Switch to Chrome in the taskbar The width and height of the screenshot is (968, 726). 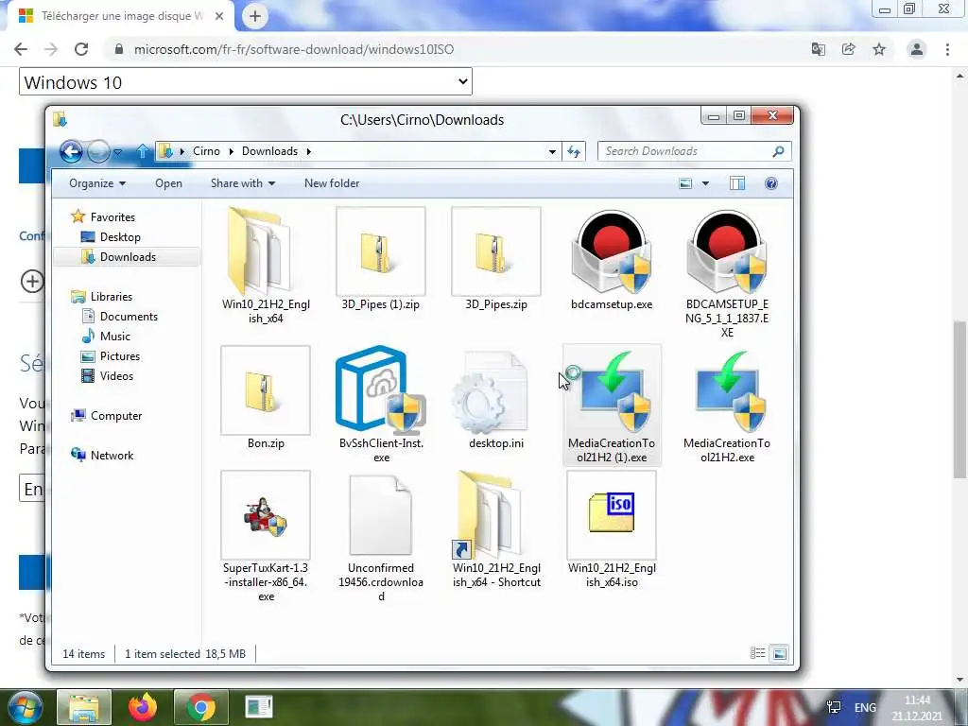point(201,707)
